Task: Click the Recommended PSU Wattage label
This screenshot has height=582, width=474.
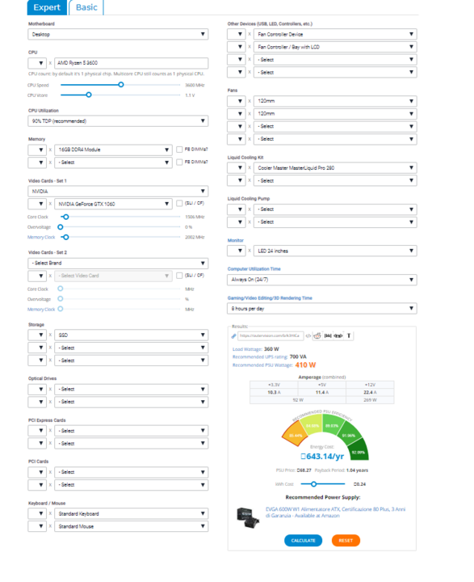Action: pos(262,365)
